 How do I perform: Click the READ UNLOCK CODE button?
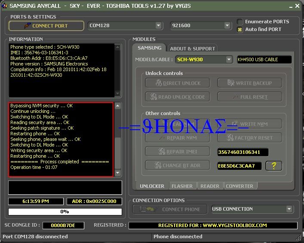pyautogui.click(x=178, y=97)
